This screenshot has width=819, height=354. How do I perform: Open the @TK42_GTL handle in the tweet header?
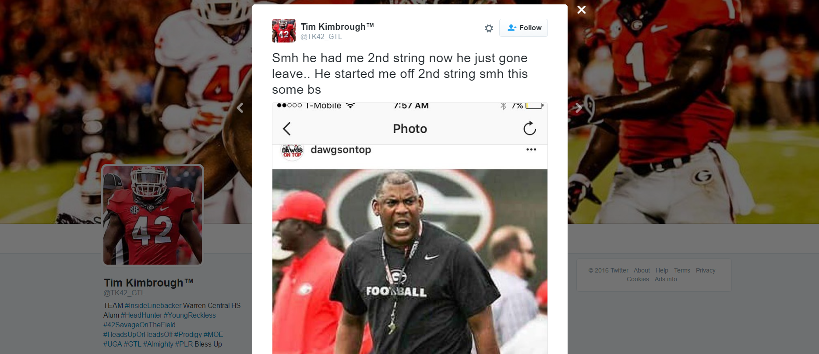[x=321, y=37]
